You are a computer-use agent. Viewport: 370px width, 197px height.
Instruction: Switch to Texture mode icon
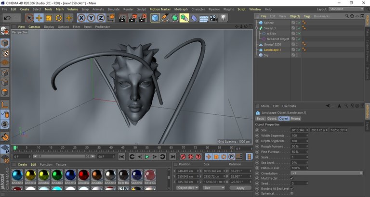5,53
